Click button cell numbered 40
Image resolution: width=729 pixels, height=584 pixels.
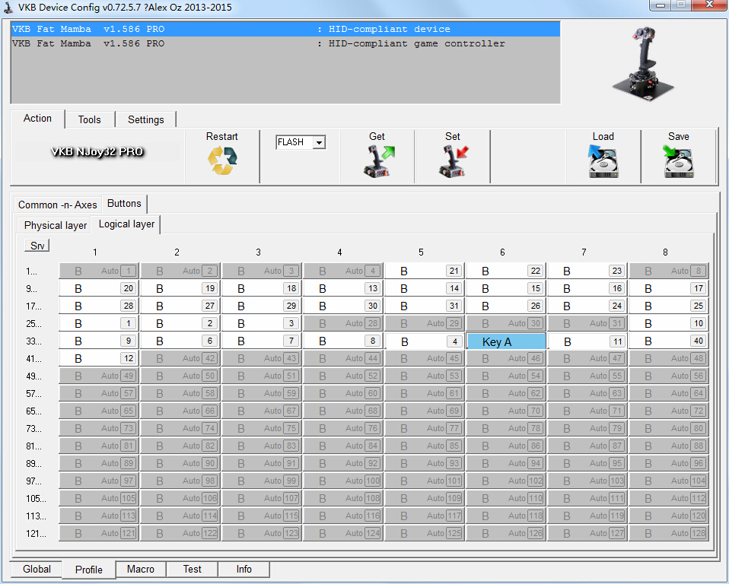coord(669,341)
